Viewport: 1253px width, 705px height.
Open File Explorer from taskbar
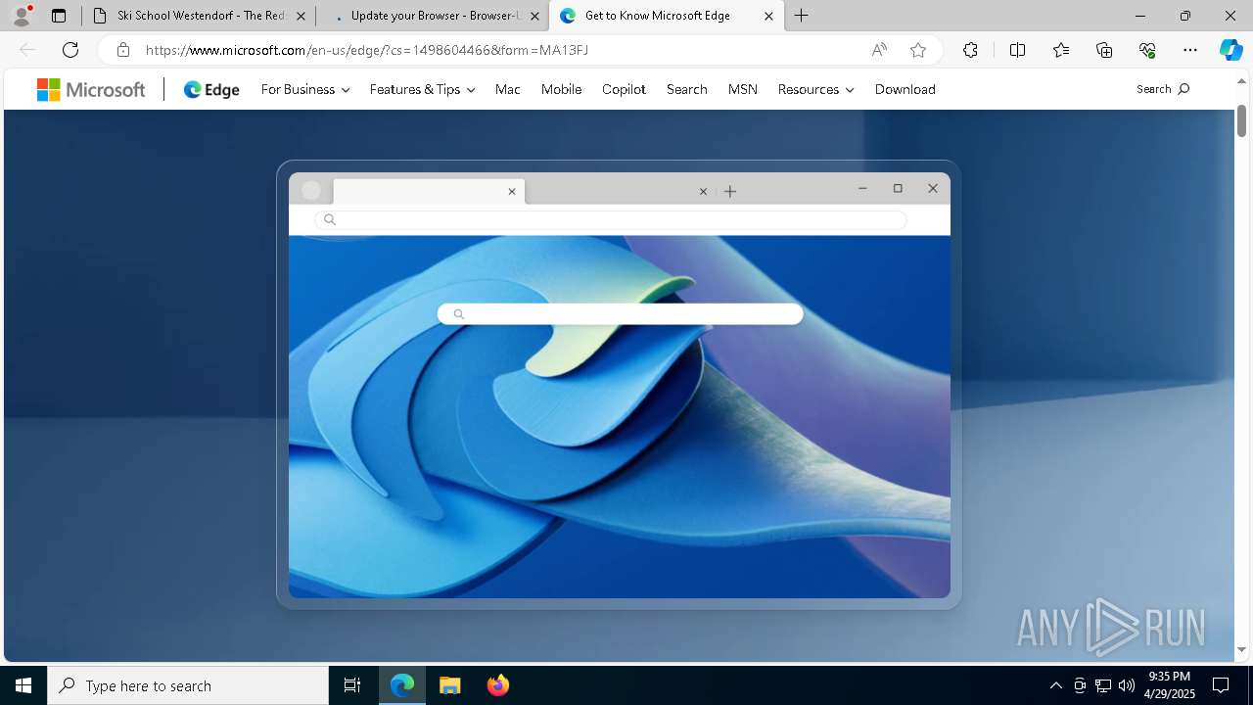tap(449, 685)
